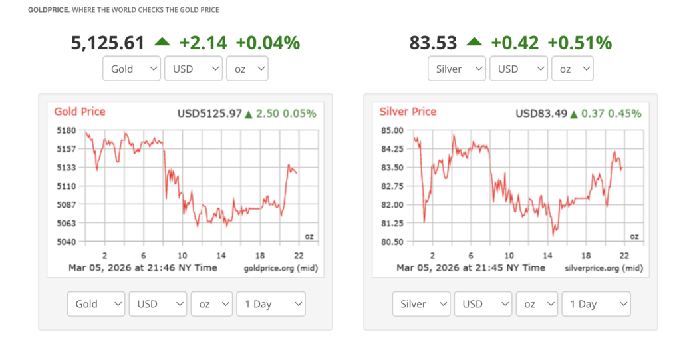
Task: Open the Silver dropdown below the silver chart
Action: click(x=421, y=304)
